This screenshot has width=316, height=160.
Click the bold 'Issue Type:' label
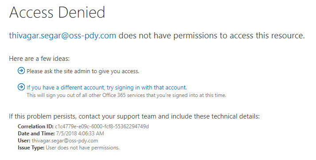pyautogui.click(x=31, y=148)
